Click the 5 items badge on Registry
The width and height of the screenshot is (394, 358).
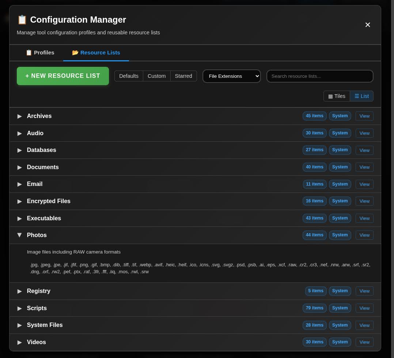[316, 291]
